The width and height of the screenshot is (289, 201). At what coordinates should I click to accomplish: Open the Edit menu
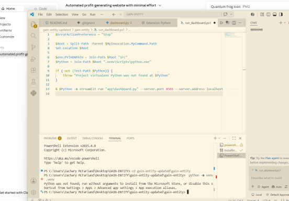coord(49,14)
